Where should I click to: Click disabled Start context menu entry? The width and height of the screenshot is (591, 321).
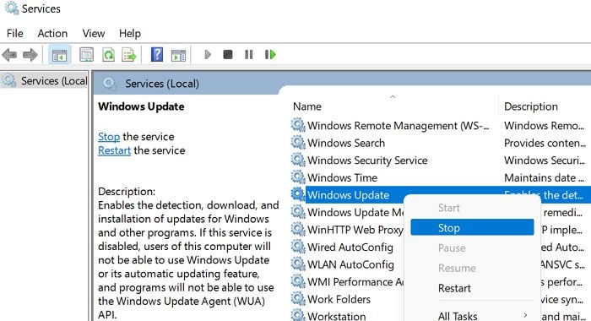(x=448, y=208)
